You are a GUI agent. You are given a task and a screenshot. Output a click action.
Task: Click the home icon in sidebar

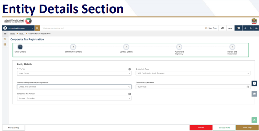(x=5, y=39)
